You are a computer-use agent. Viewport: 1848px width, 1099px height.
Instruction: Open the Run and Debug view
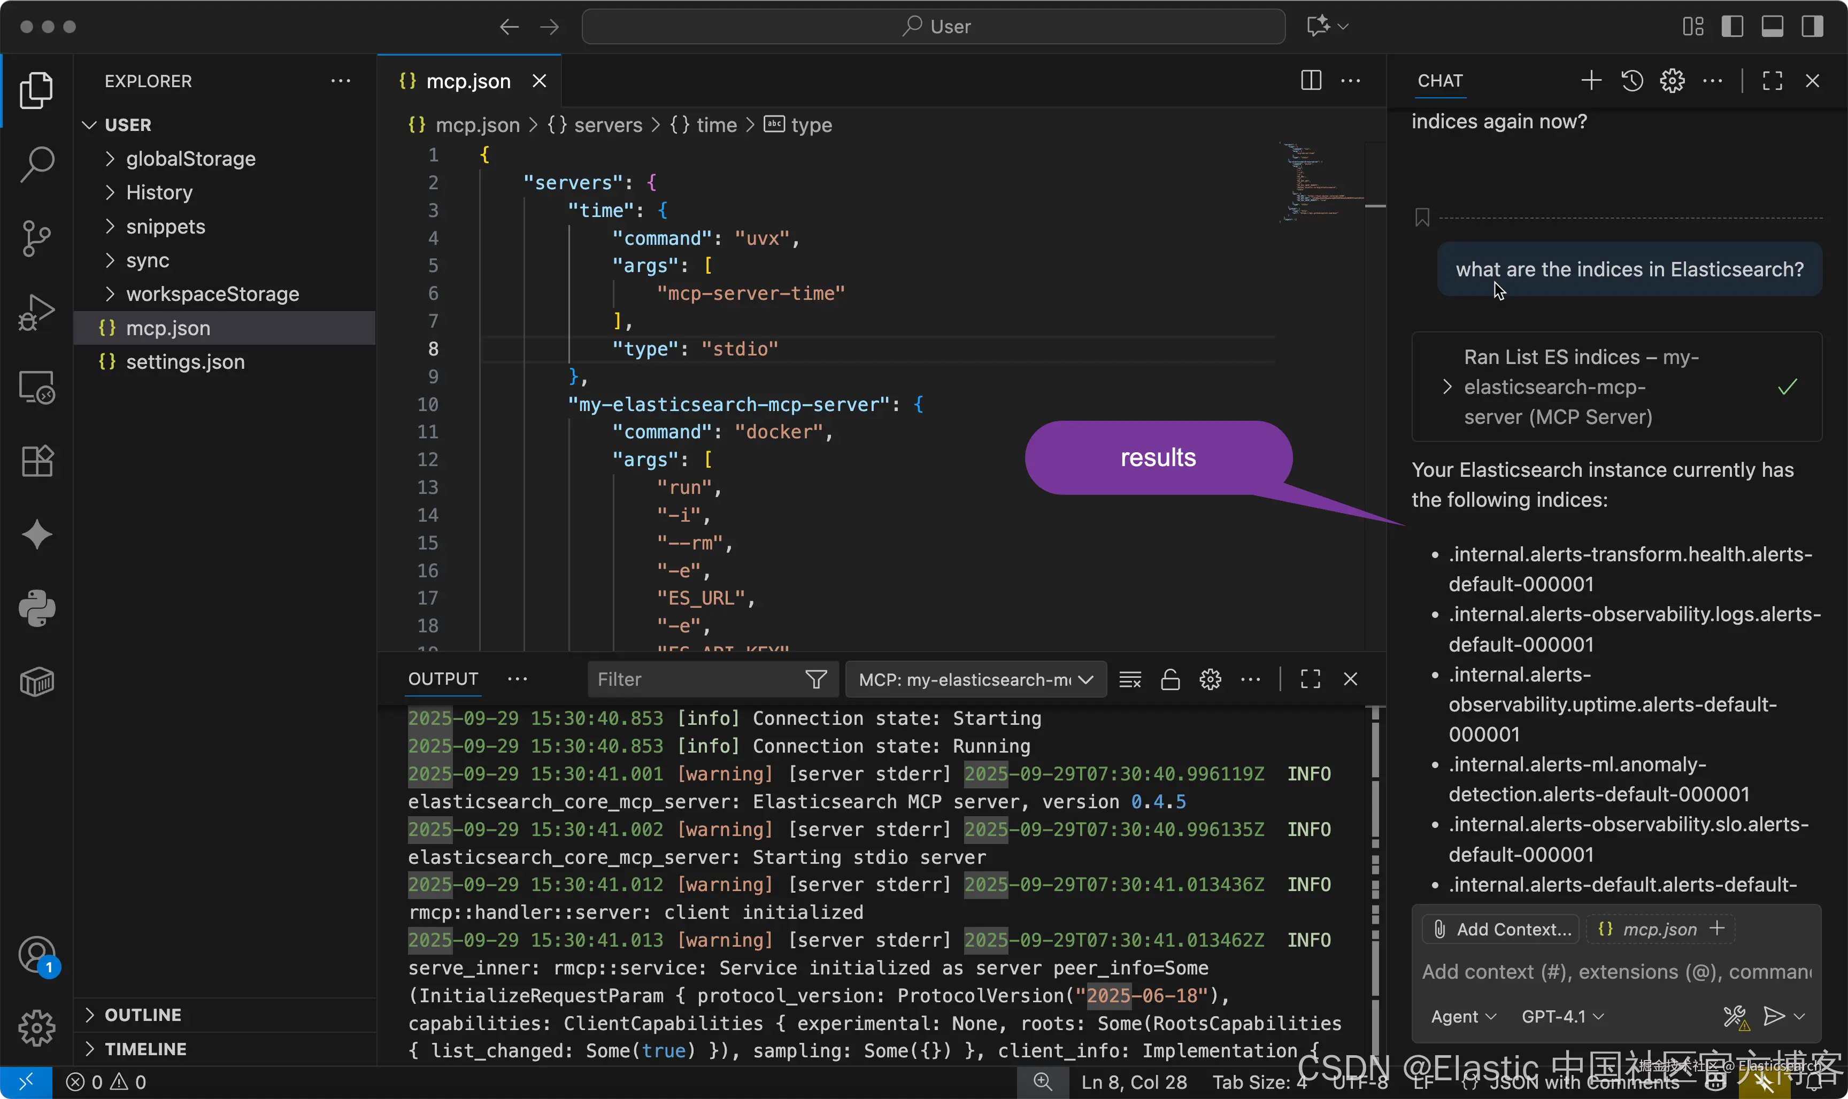click(36, 313)
